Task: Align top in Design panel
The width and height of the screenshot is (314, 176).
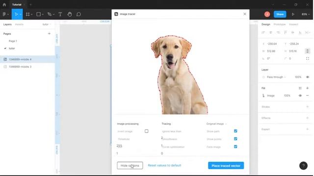Action: (286, 32)
